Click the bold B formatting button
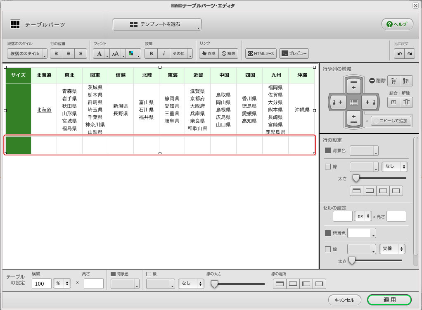 tap(151, 54)
